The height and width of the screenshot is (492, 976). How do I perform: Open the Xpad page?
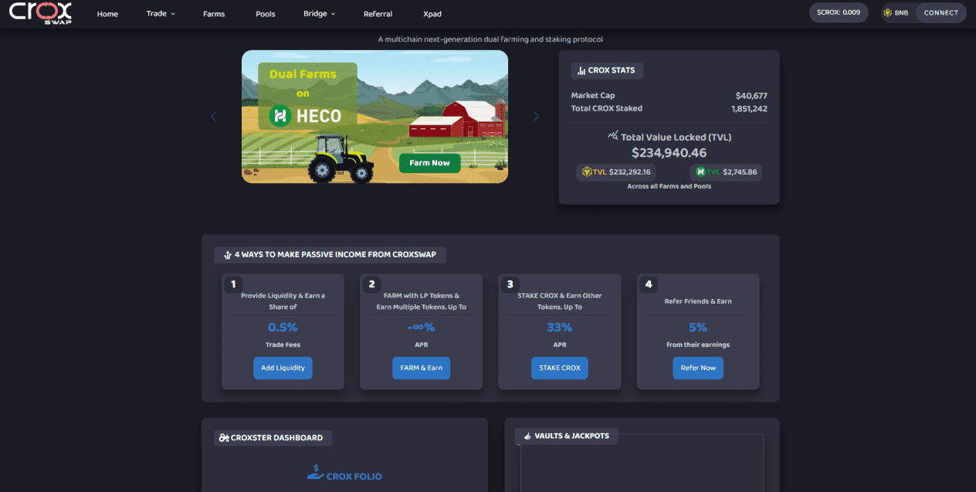click(432, 14)
